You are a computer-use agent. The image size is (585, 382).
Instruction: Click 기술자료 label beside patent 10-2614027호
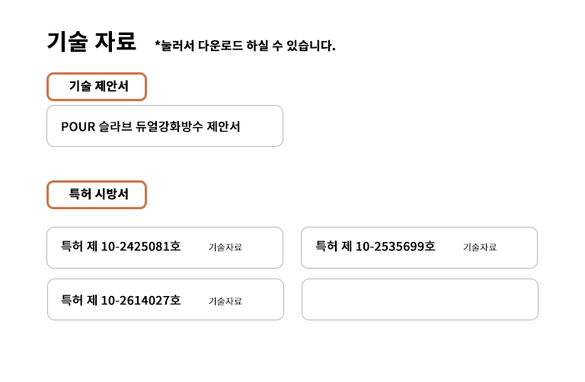225,301
